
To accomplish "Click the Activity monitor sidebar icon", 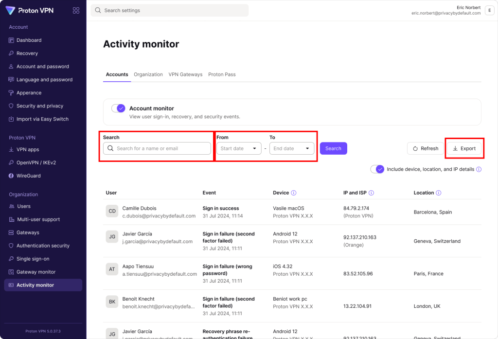I will click(11, 285).
